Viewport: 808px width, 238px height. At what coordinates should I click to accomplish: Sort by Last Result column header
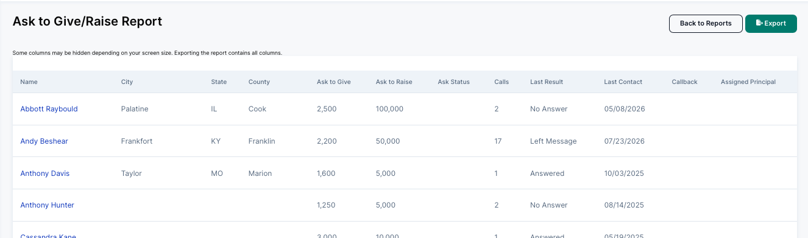tap(547, 82)
